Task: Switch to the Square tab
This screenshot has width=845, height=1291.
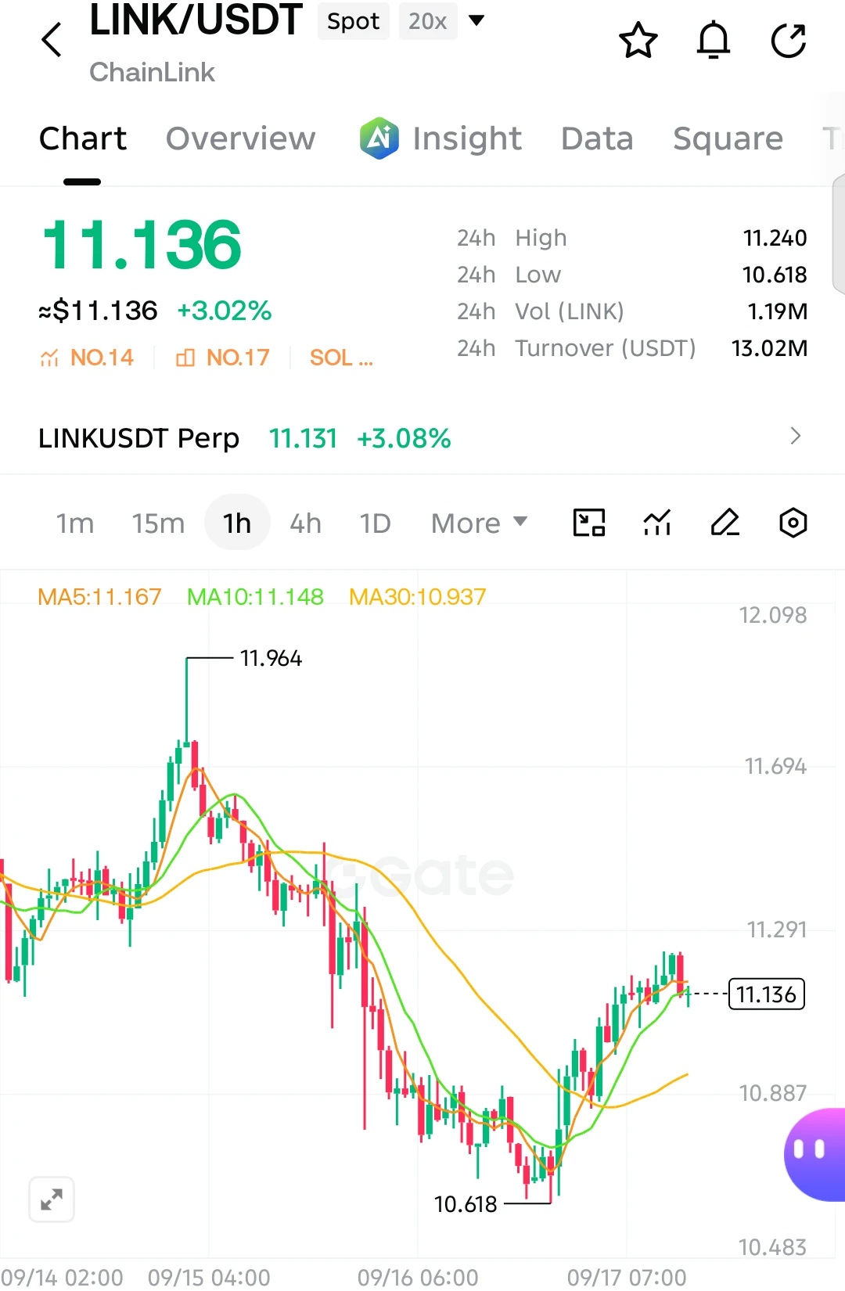Action: (x=728, y=138)
